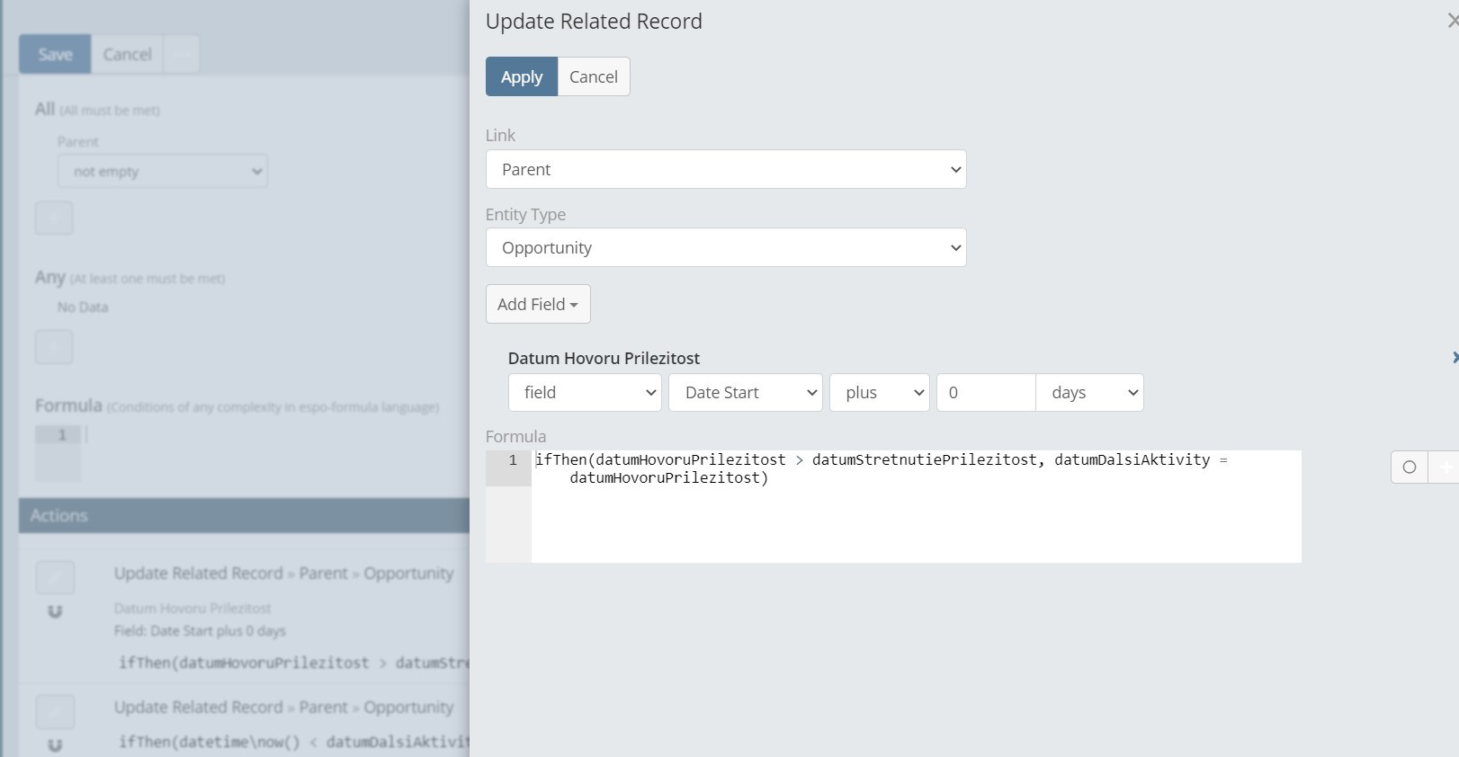
Task: Open the Entity Type dropdown showing Opportunity
Action: click(x=725, y=247)
